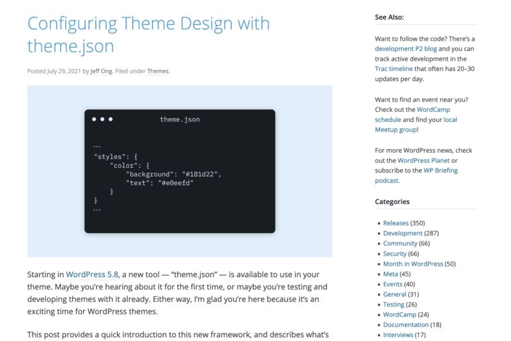This screenshot has width=511, height=341.
Task: Open the Configuring Theme Design article title
Action: [x=148, y=34]
